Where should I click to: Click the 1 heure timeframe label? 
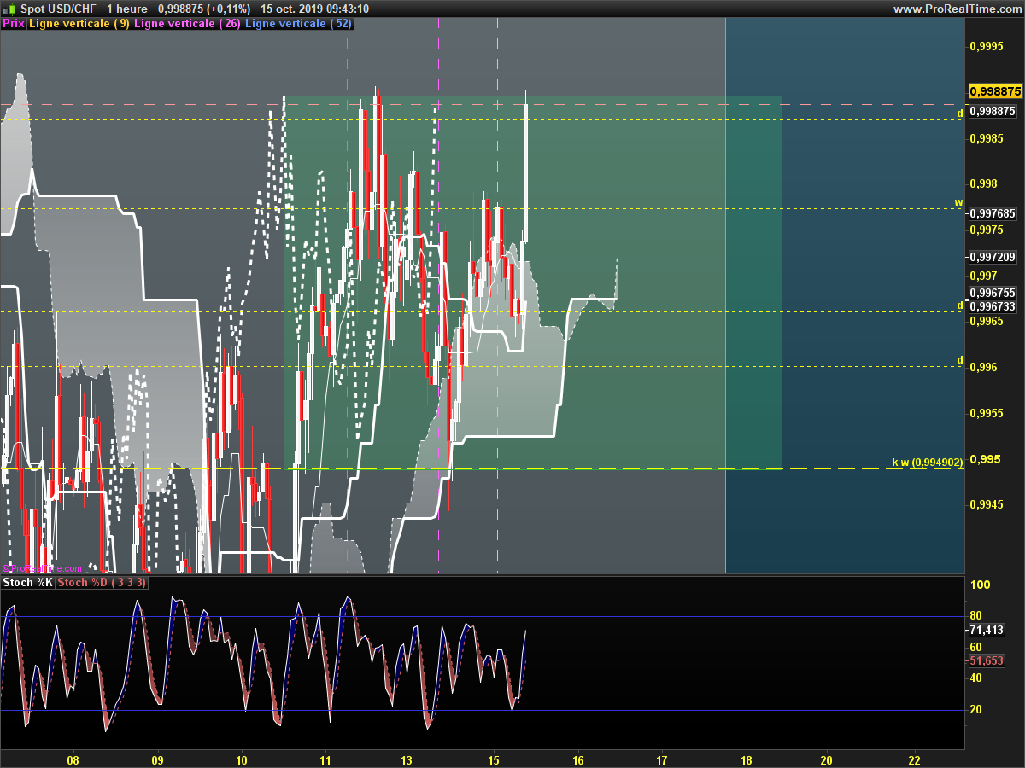(126, 9)
